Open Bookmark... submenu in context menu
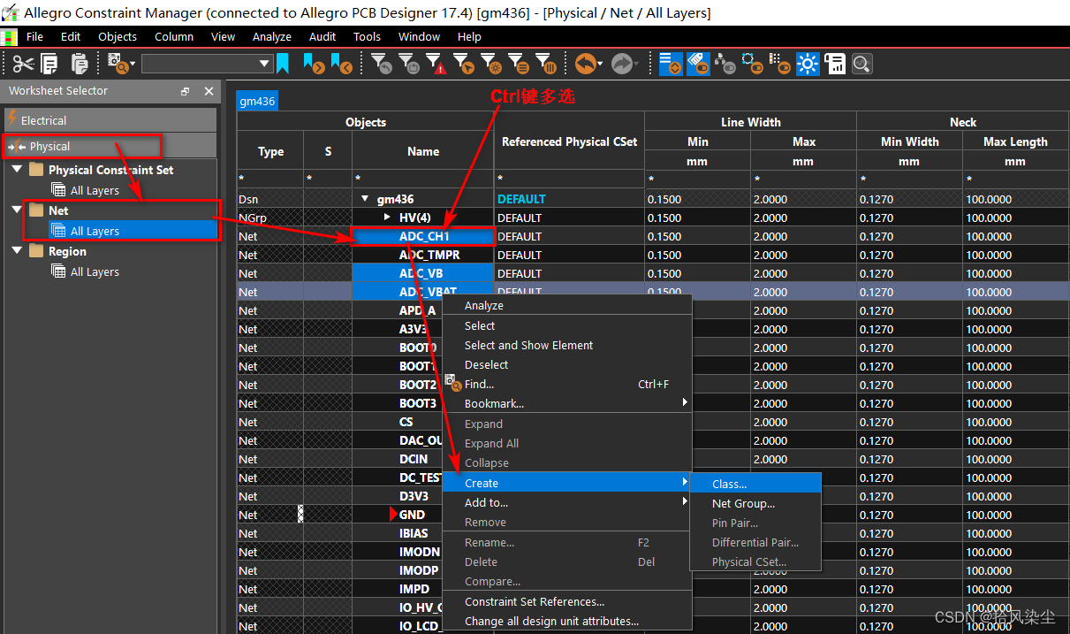 point(566,403)
